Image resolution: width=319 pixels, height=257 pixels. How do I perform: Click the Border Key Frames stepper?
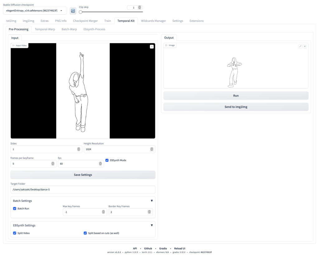pos(149,212)
